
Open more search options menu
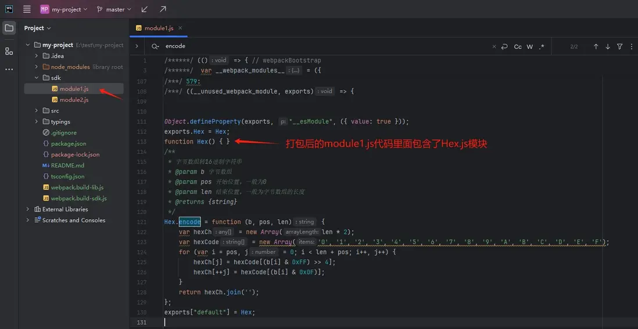pos(631,47)
